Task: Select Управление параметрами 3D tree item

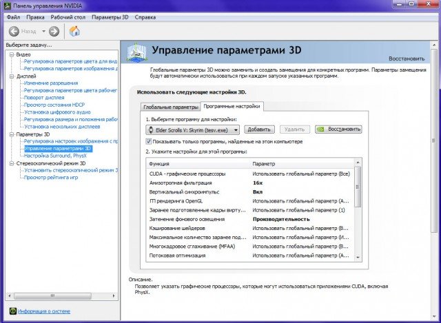Action: (x=58, y=149)
